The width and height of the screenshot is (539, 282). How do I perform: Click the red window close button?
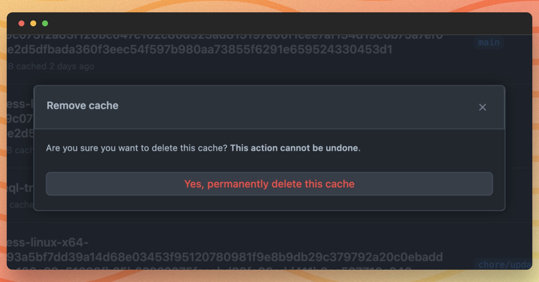tap(21, 23)
